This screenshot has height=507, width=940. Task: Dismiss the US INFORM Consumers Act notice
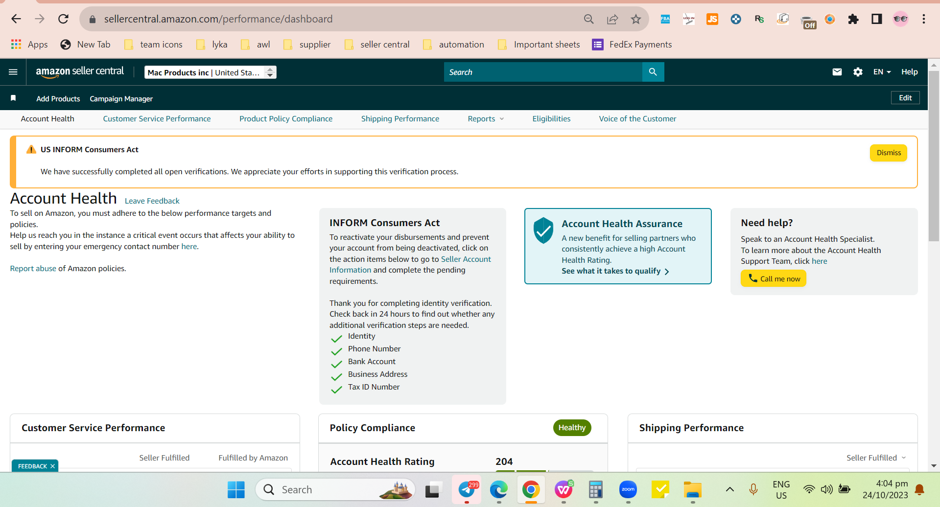click(x=889, y=153)
